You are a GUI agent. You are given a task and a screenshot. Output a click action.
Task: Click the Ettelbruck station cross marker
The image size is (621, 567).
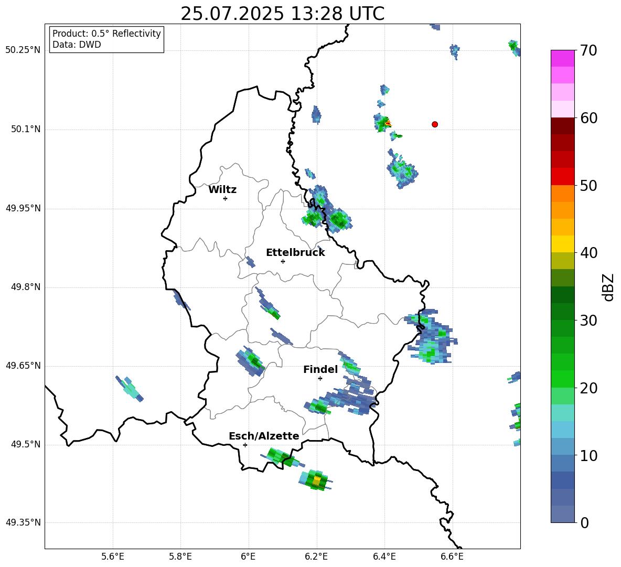283,261
